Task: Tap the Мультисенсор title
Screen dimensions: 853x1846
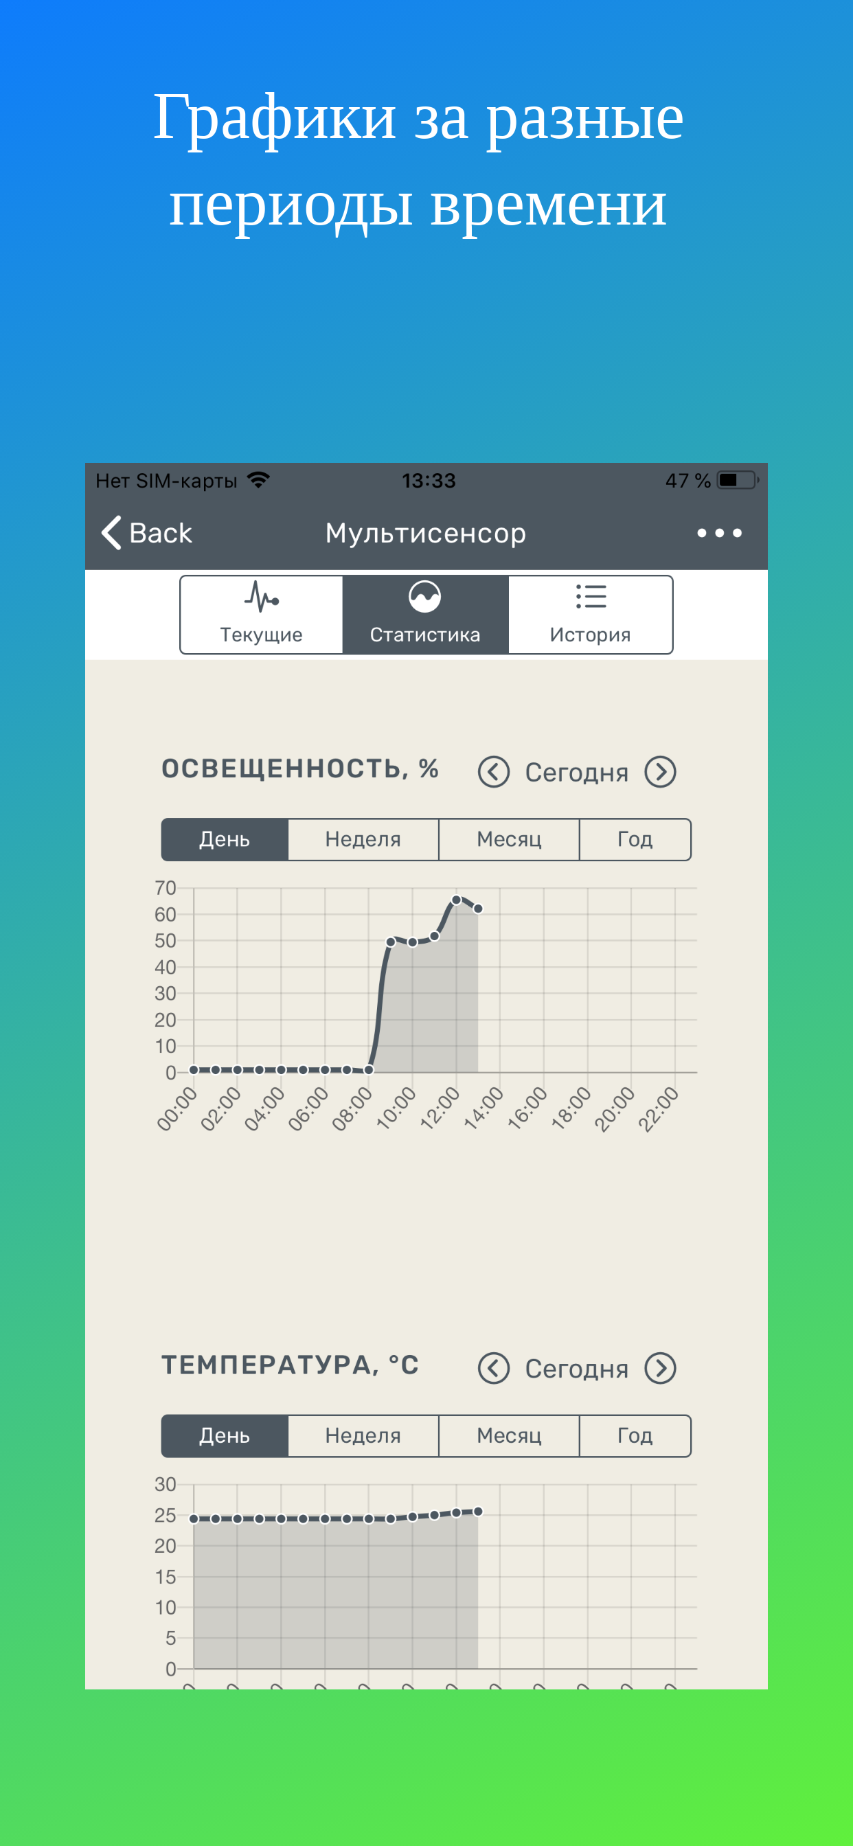Action: pos(426,532)
